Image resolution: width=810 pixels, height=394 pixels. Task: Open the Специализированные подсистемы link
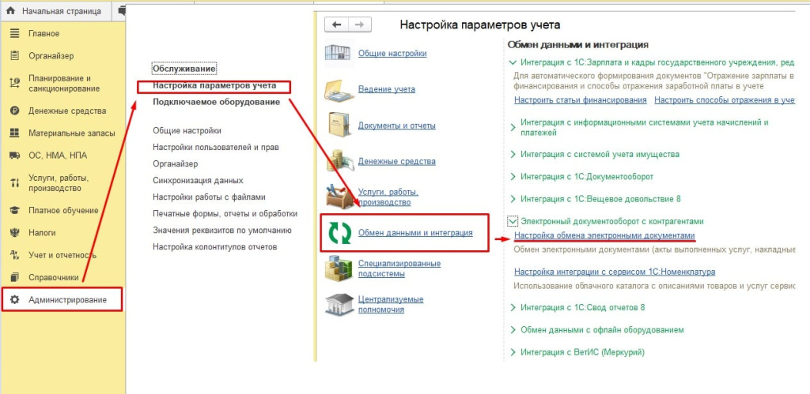[x=399, y=268]
